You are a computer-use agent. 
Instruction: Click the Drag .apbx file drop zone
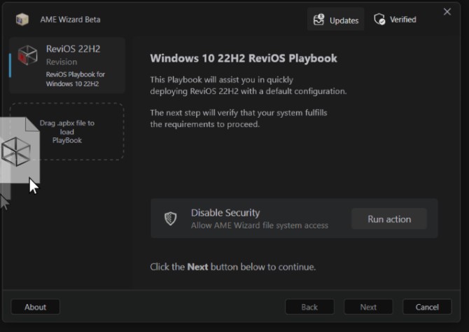[x=67, y=132]
